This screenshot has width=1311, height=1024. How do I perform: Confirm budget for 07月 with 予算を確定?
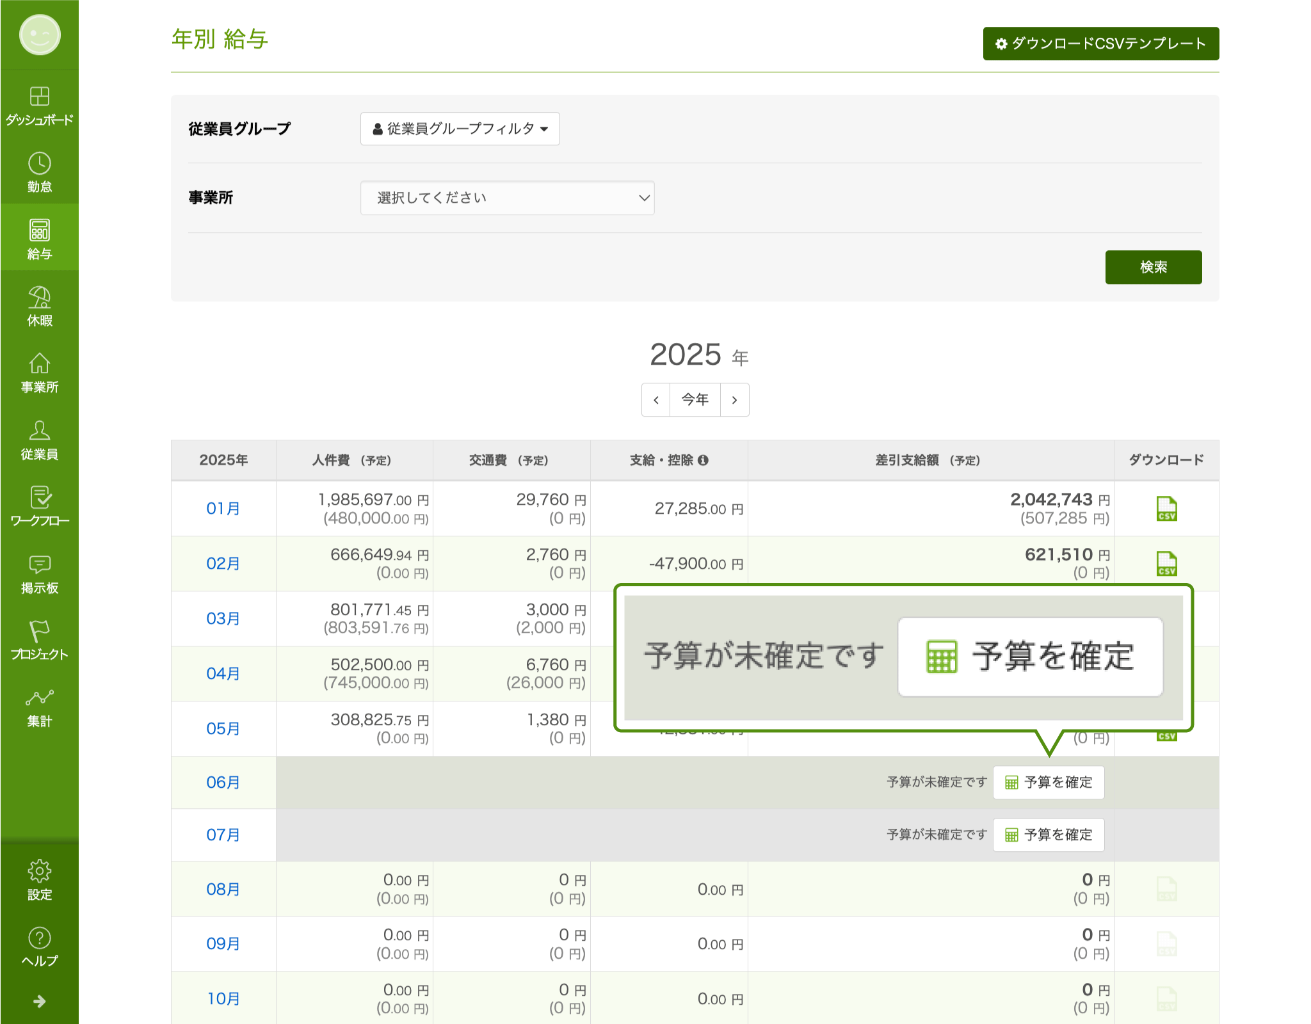(1049, 835)
